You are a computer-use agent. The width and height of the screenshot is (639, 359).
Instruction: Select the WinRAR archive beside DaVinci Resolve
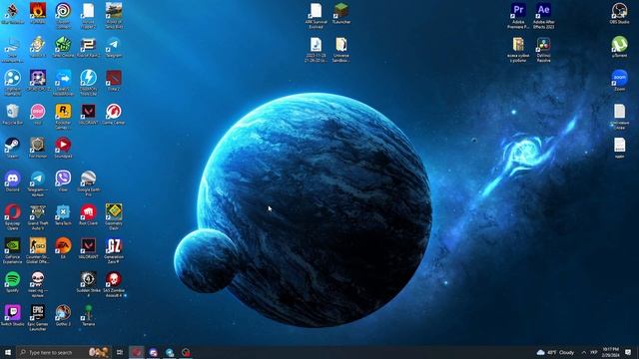click(518, 49)
